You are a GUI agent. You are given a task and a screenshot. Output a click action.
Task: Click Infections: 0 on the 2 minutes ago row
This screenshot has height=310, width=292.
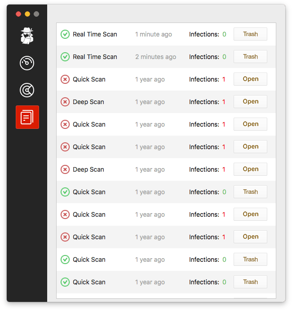(x=208, y=57)
